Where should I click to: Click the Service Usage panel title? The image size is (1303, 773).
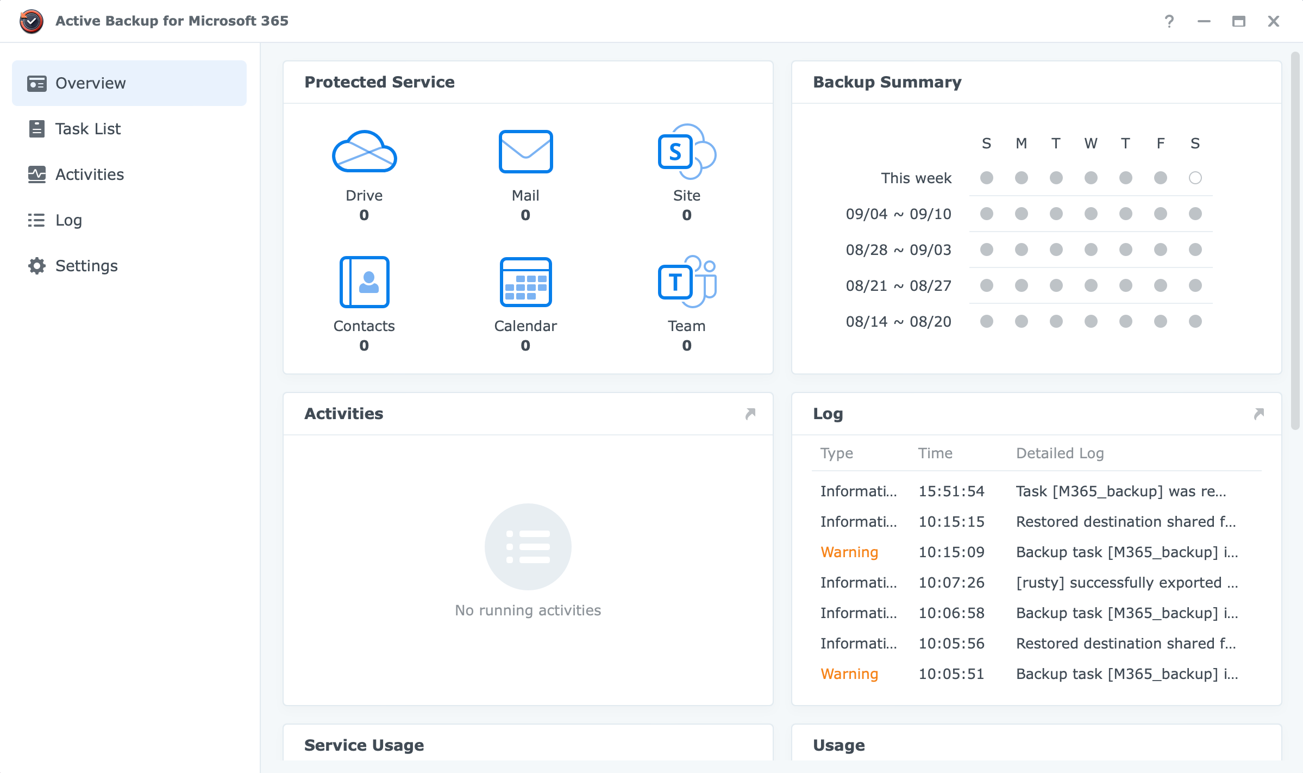(364, 745)
